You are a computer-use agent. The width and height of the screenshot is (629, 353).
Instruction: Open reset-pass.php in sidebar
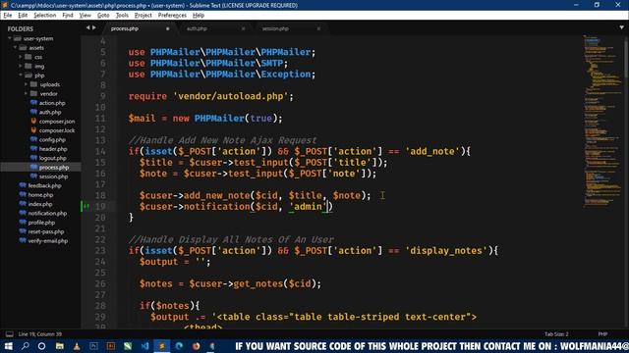(46, 231)
